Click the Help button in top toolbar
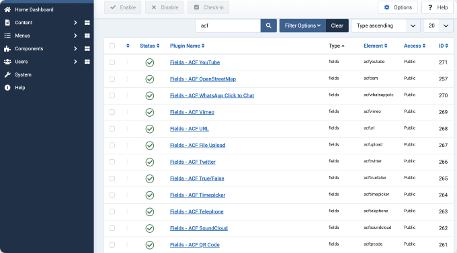The height and width of the screenshot is (253, 457). [x=438, y=7]
